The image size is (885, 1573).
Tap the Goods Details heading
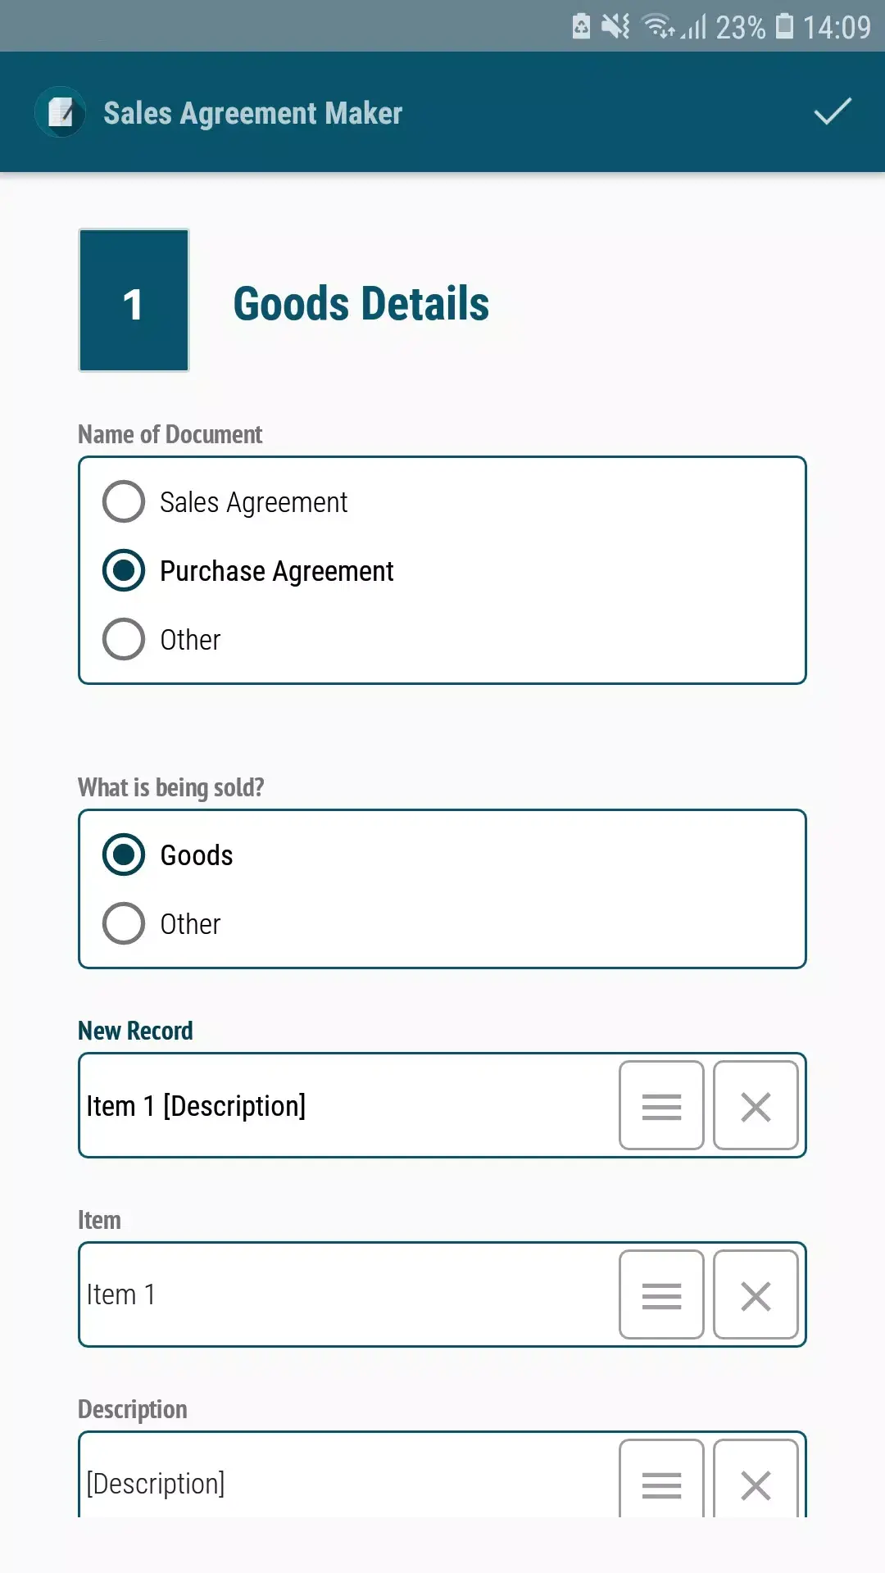coord(361,303)
